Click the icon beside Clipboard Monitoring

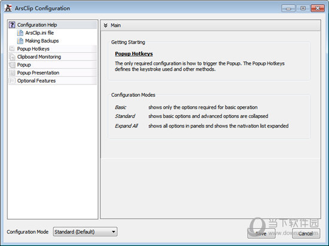tap(12, 57)
